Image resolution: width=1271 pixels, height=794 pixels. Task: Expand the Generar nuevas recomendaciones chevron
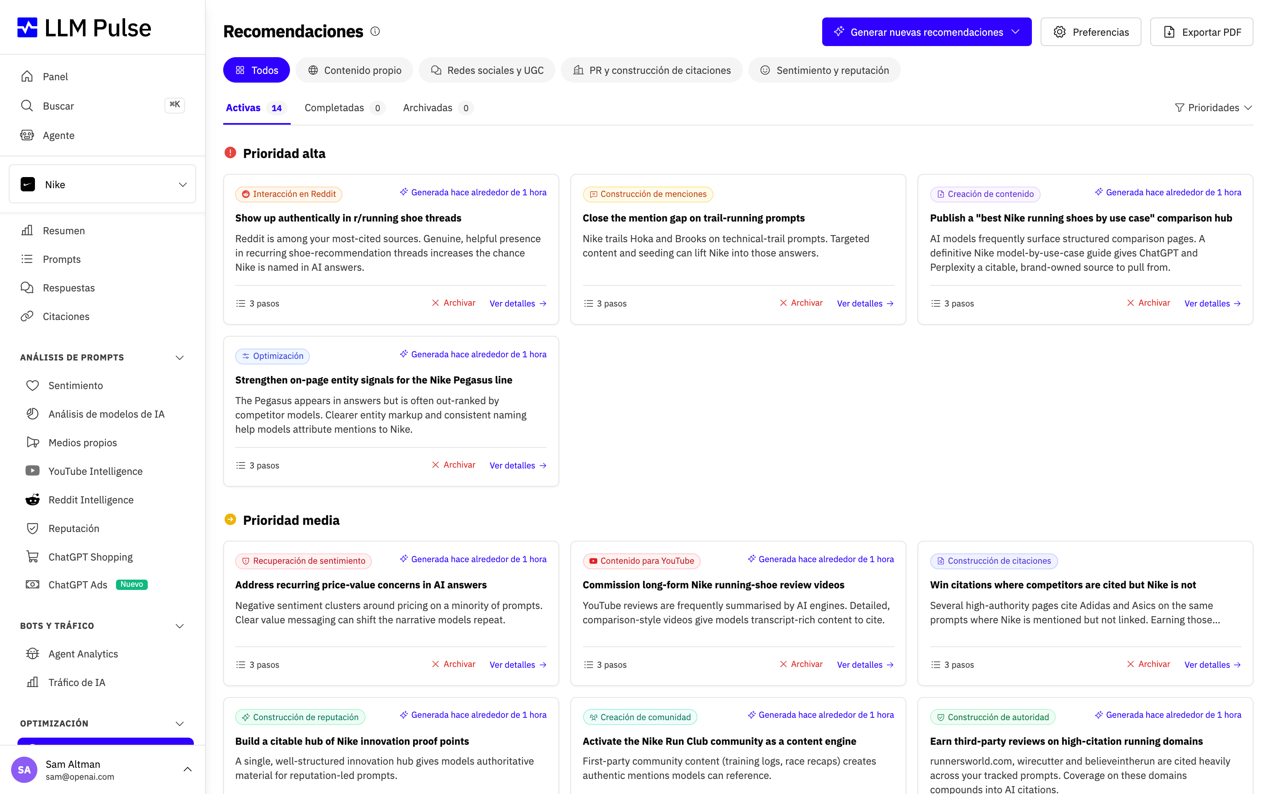(x=1016, y=31)
